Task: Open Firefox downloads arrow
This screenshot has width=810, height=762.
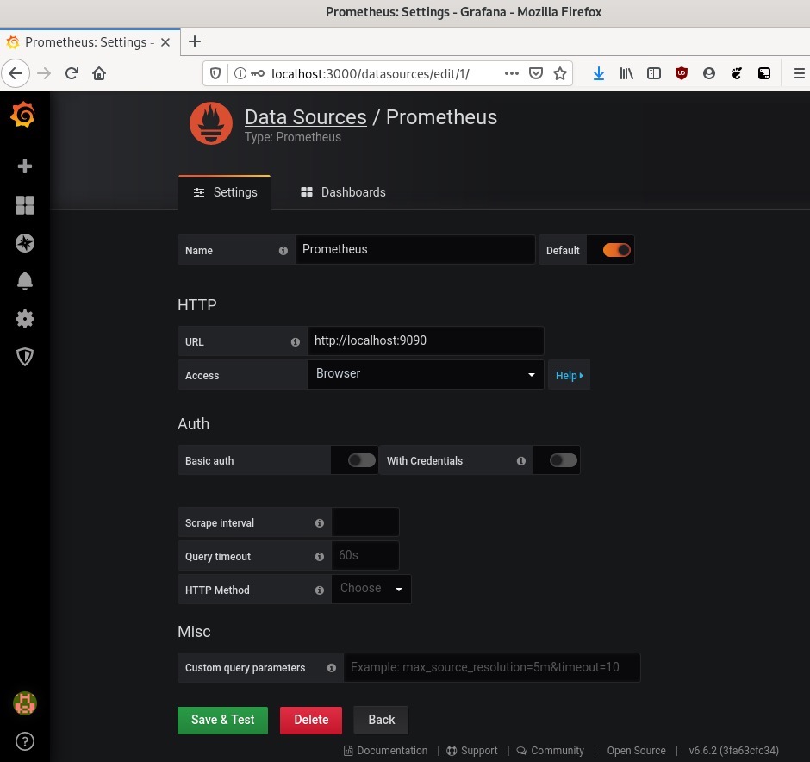Action: pos(599,73)
